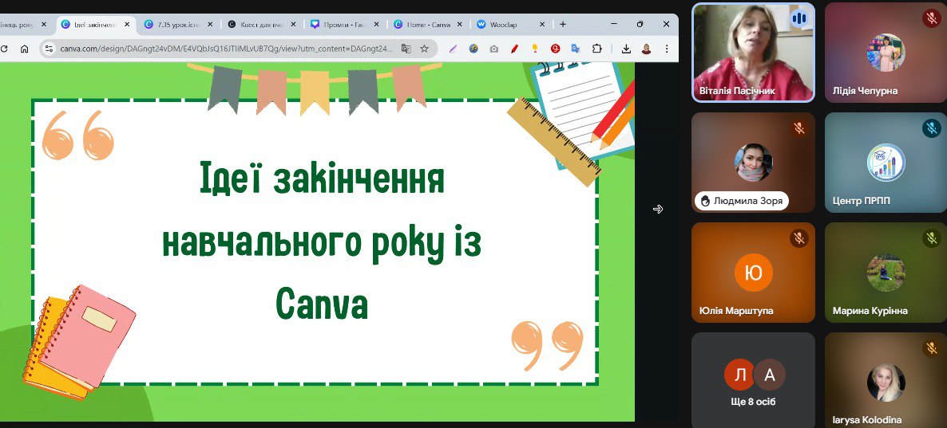This screenshot has height=428, width=947.
Task: Restore down the Chrome window
Action: [x=640, y=24]
